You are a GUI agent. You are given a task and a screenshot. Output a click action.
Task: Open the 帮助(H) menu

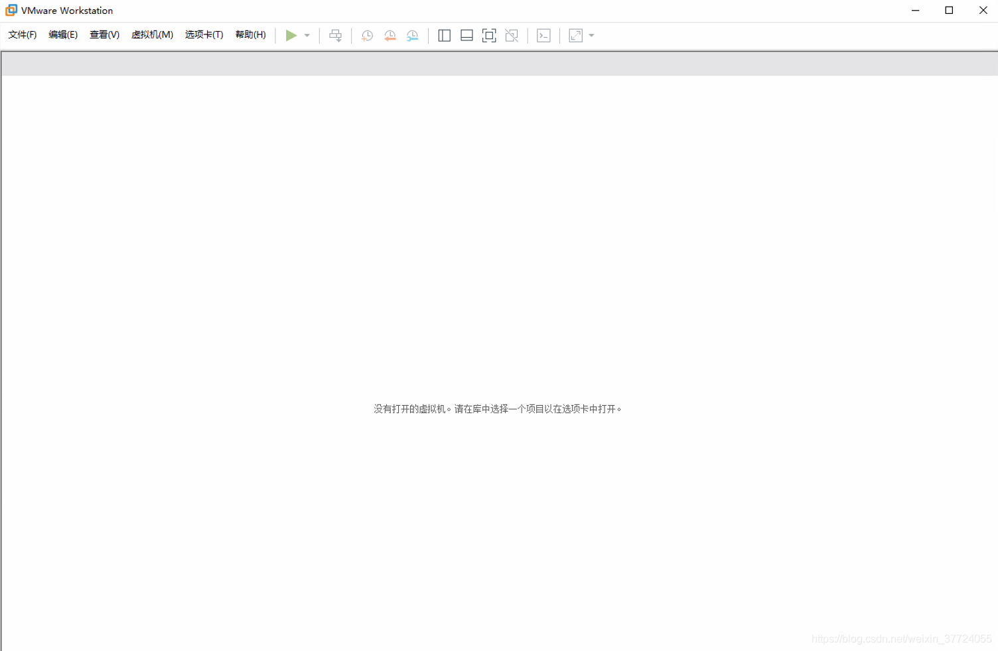pos(251,35)
